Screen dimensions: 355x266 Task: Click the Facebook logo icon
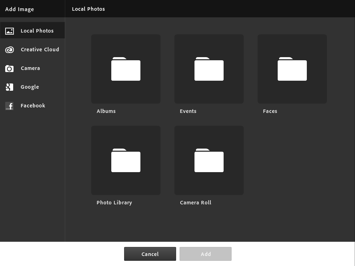click(x=9, y=106)
